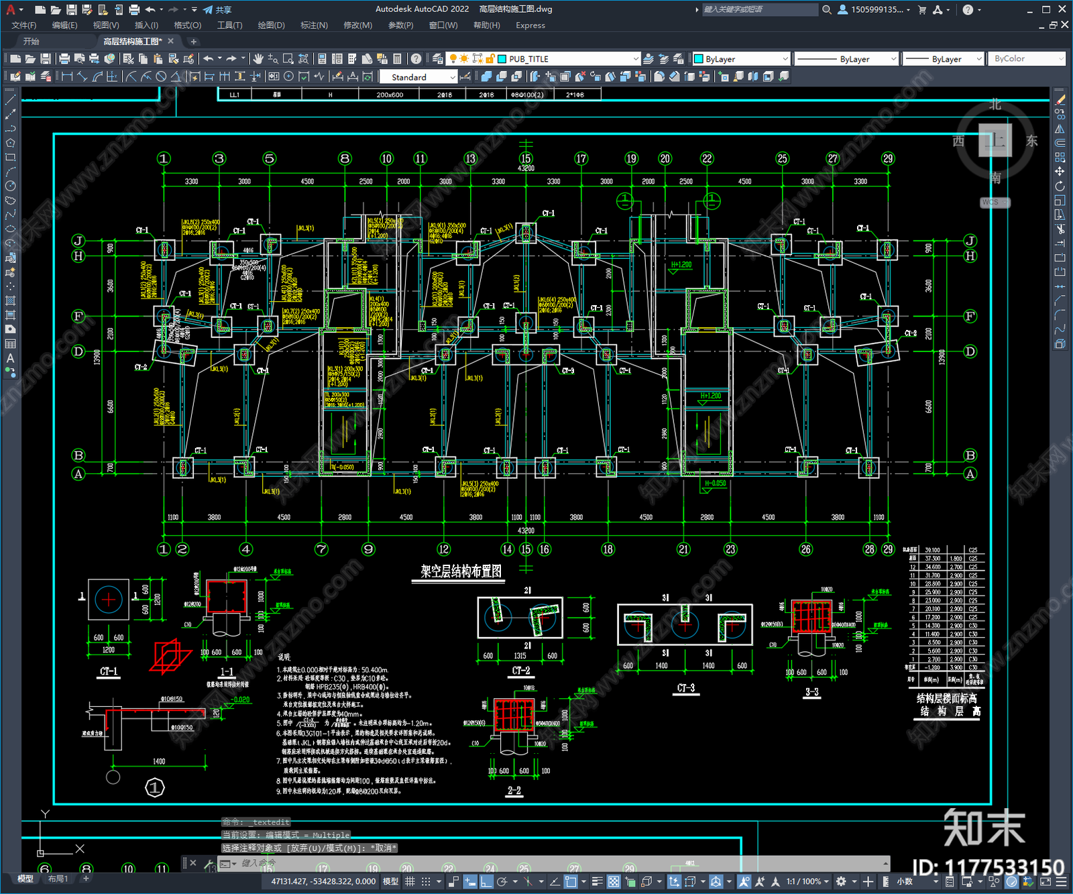Select the Polygon tool in draw toolbar

coord(10,143)
